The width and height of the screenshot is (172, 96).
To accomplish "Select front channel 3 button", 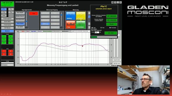I will (x=4, y=39).
